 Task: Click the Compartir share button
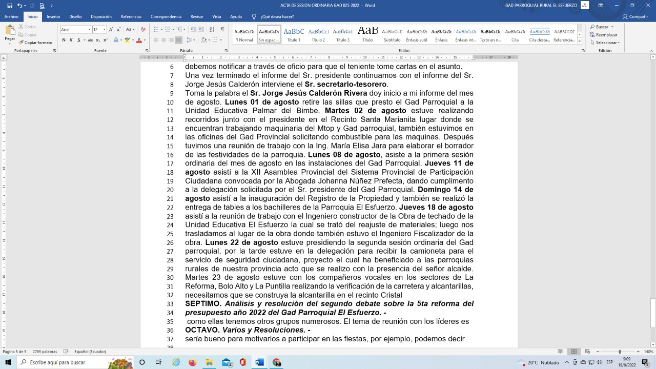pos(635,16)
